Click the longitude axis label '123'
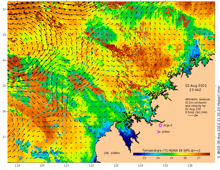Image resolution: width=220 pixels, height=170 pixels. pos(116,166)
